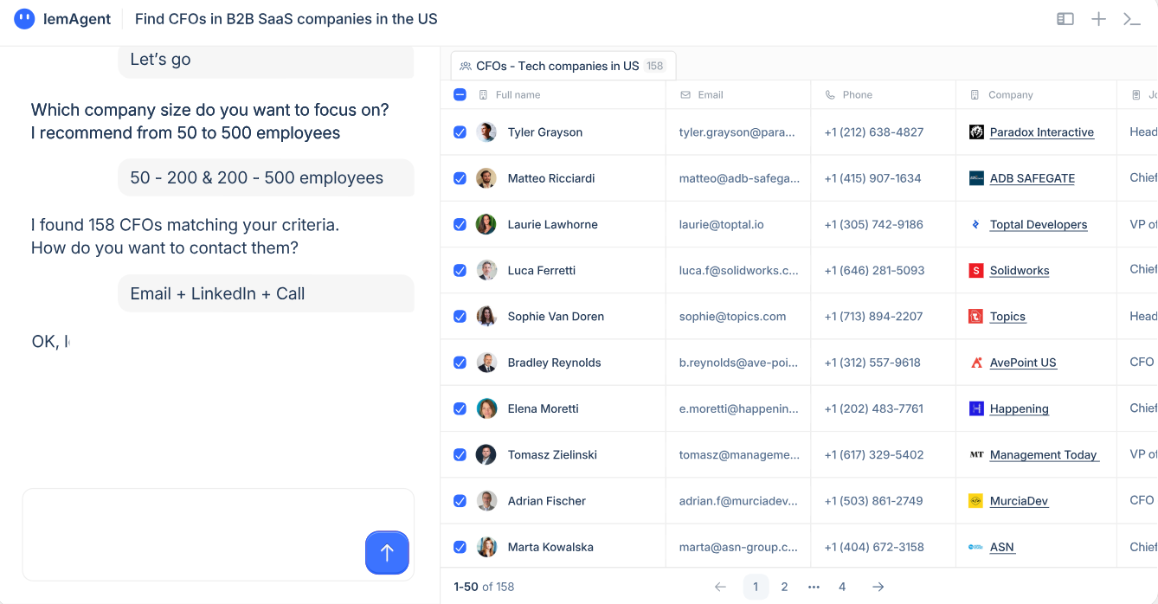Viewport: 1158px width, 604px height.
Task: Click the Topics logo icon
Action: point(976,317)
